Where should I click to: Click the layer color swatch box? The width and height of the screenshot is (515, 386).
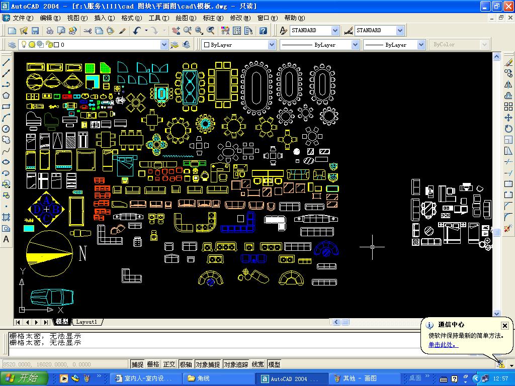pyautogui.click(x=56, y=45)
